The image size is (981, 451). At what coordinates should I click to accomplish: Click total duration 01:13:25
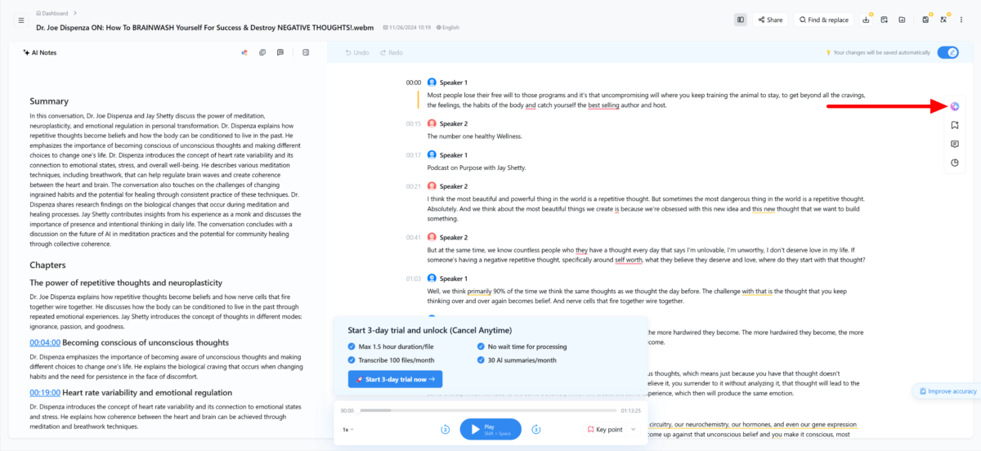coord(631,410)
